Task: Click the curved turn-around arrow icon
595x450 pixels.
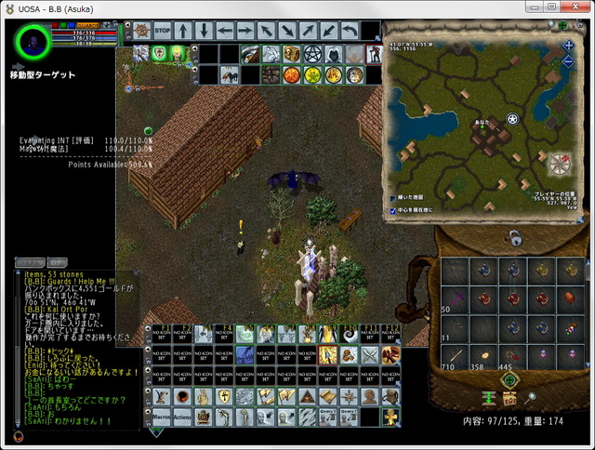Action: coord(350,31)
